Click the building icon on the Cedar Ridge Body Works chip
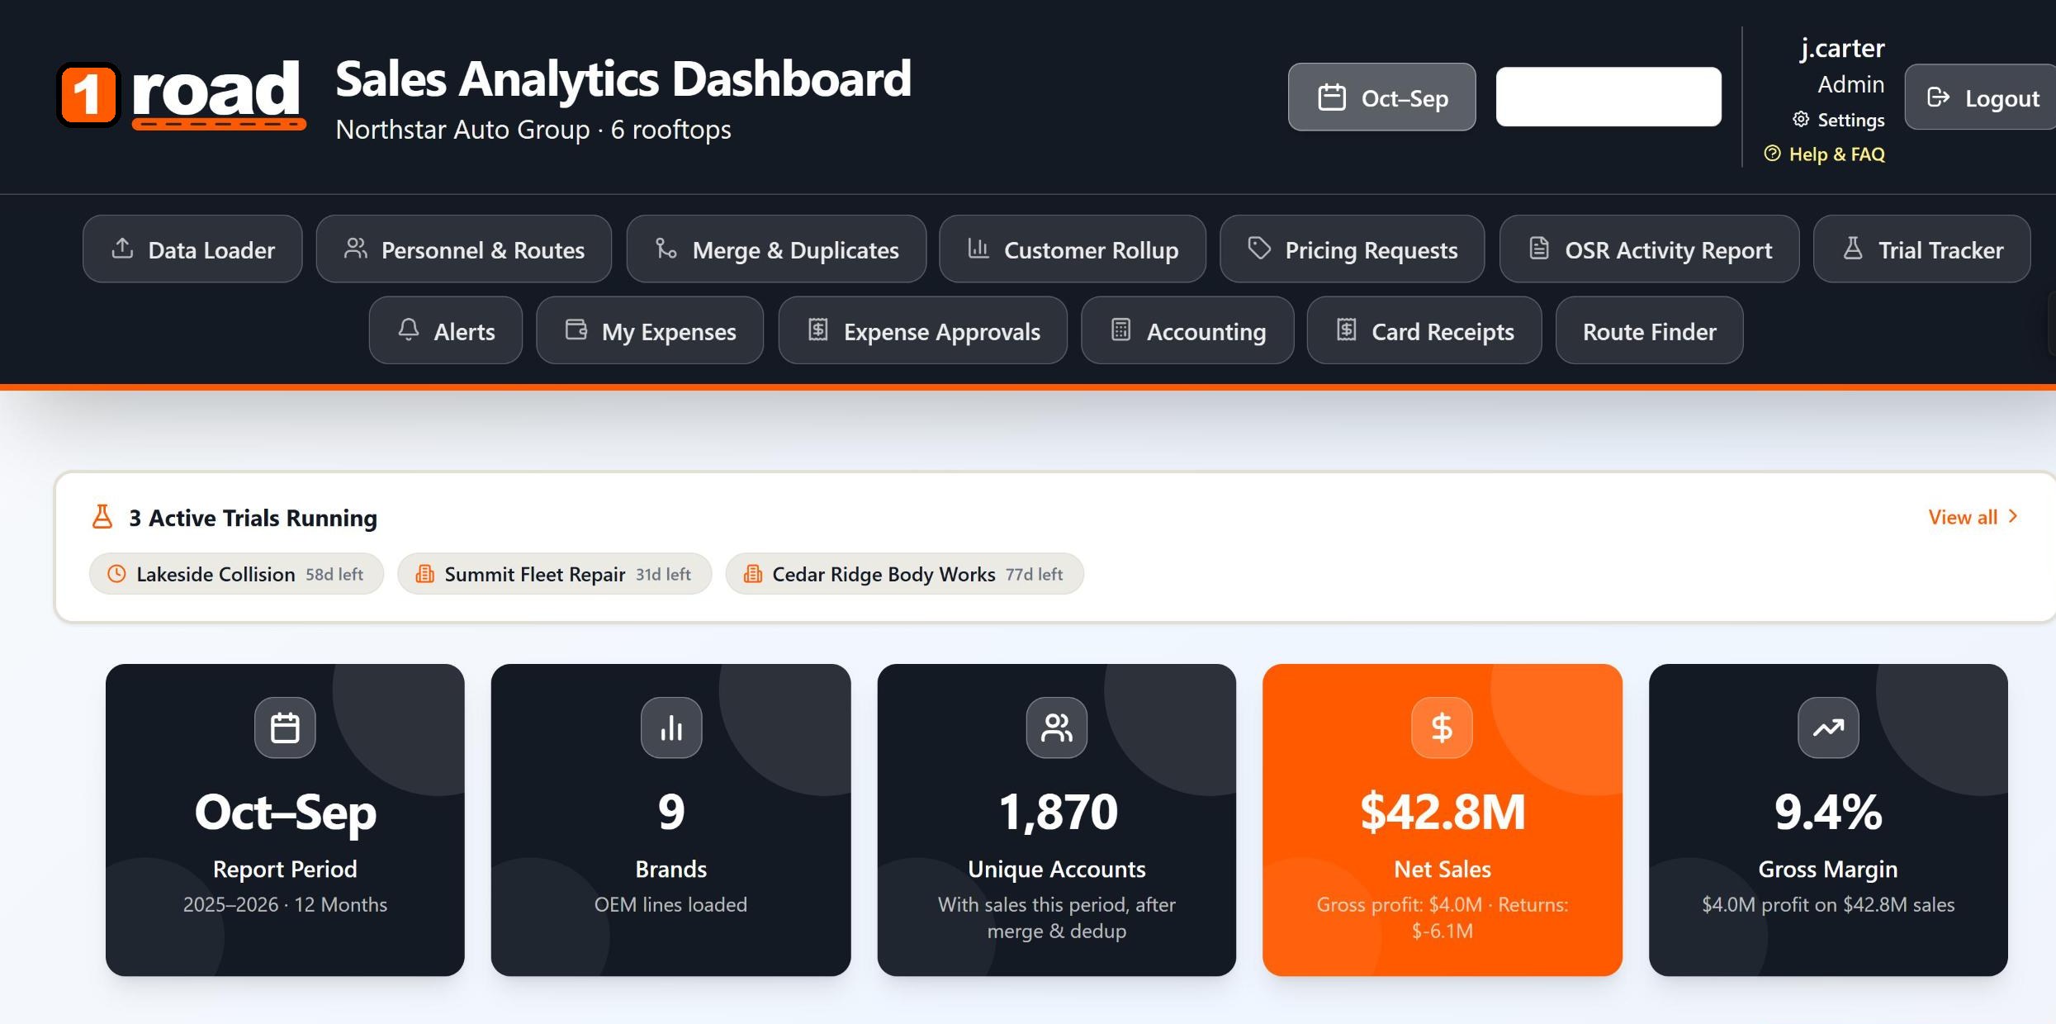 click(x=753, y=574)
